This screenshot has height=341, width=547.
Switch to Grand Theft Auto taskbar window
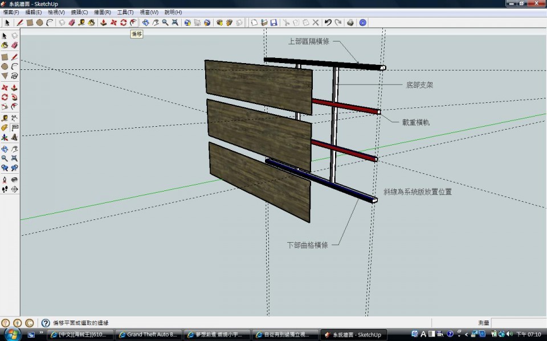(149, 335)
